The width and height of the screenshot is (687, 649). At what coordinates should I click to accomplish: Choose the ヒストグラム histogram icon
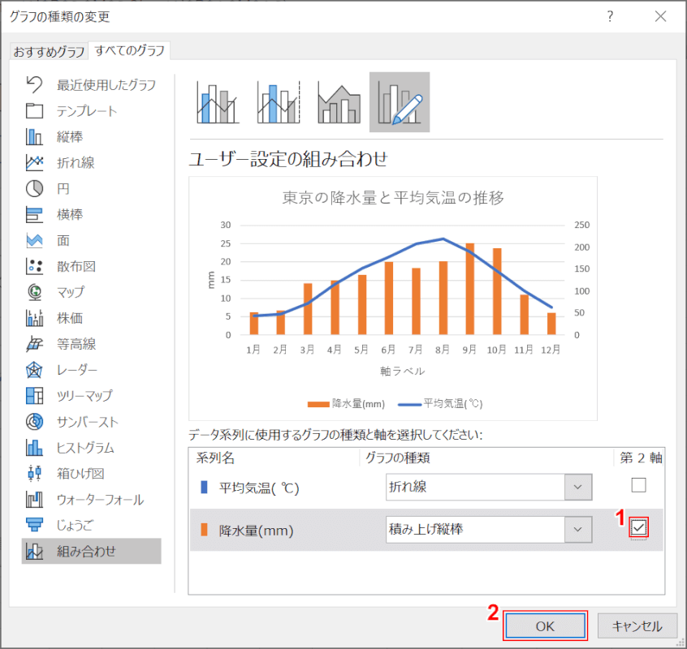click(x=34, y=448)
